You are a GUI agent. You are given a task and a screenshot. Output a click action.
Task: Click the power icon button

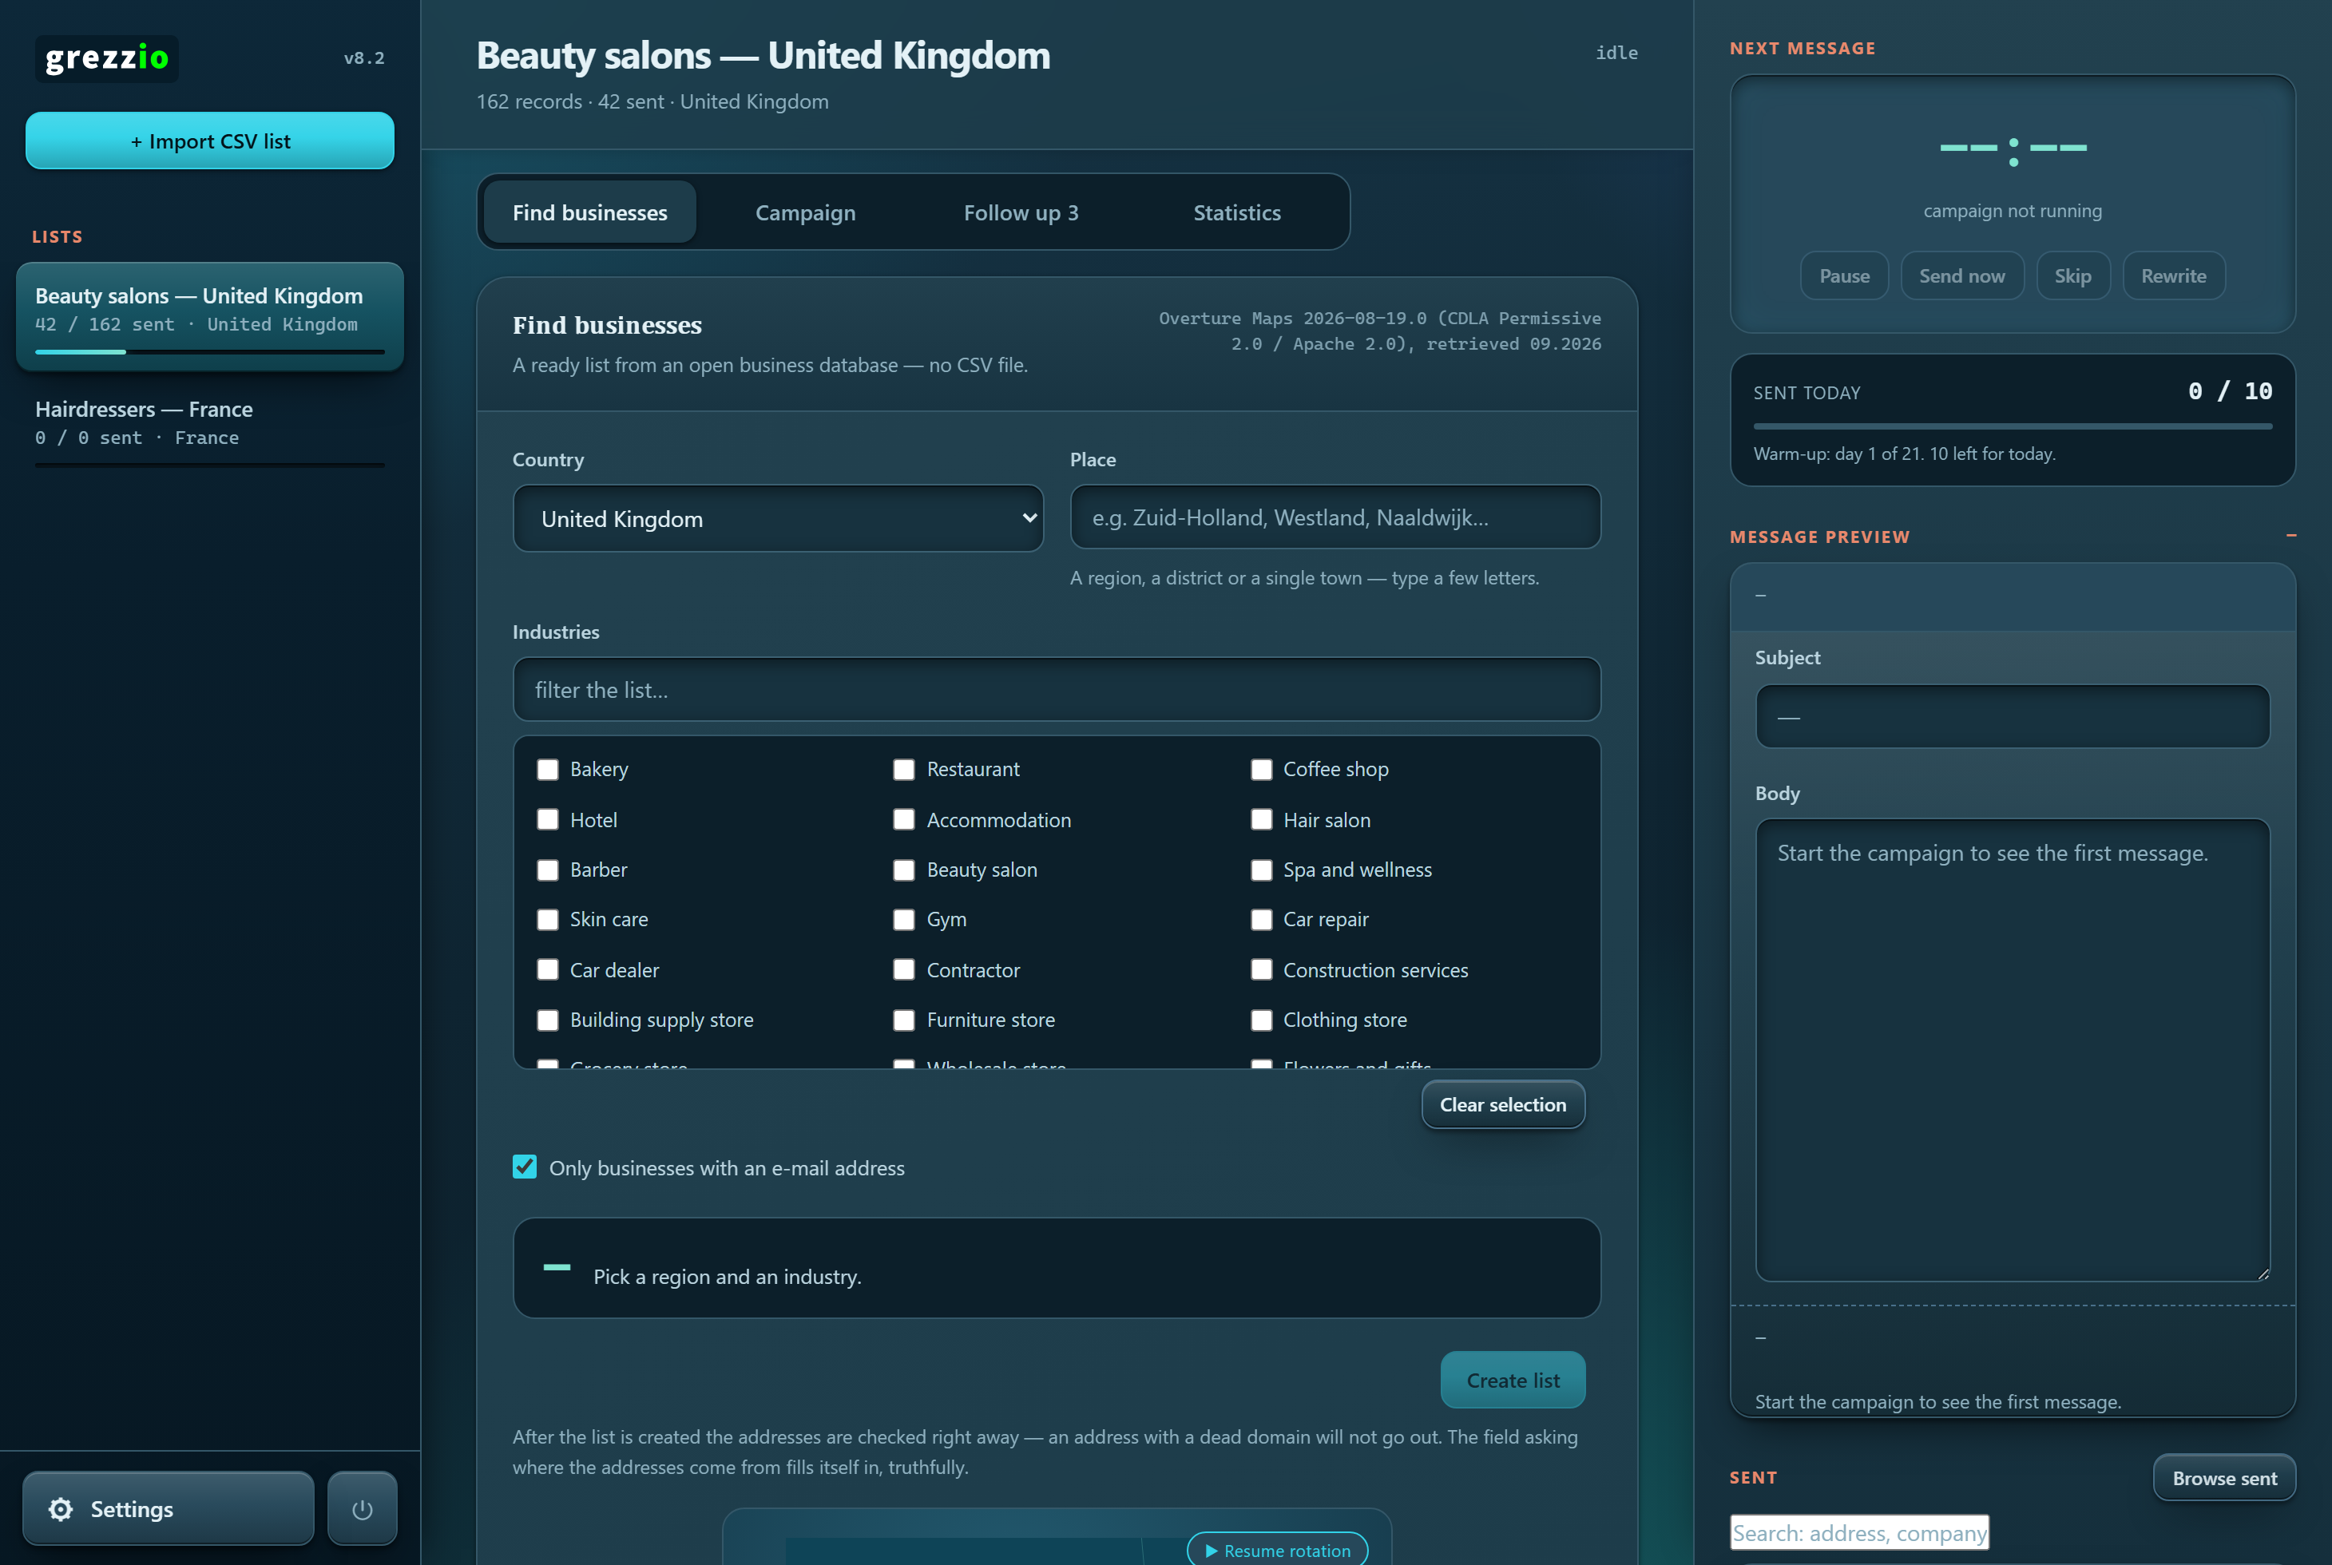363,1508
